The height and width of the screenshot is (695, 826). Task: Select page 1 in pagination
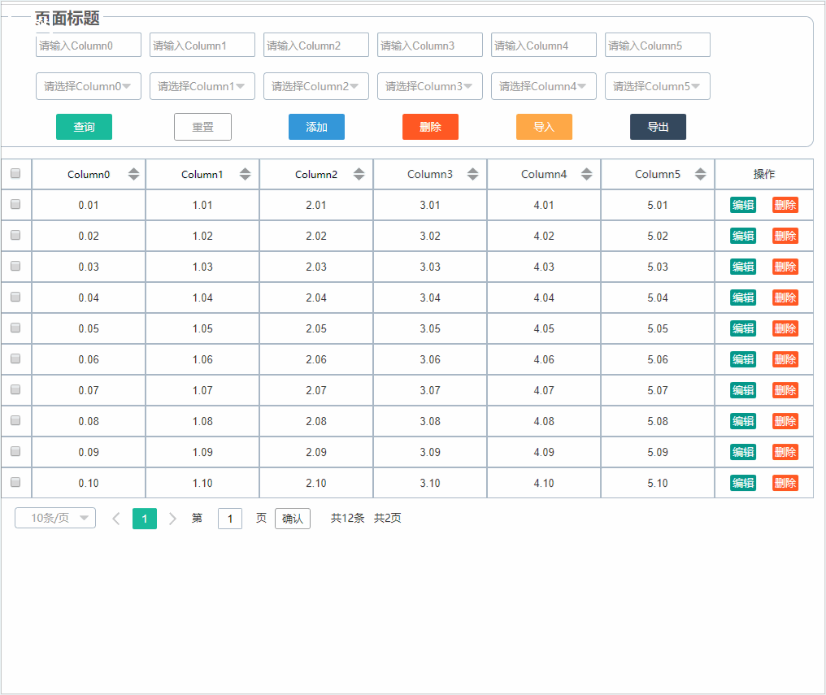[x=145, y=519]
